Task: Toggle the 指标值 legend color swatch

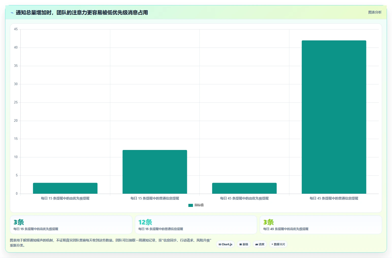Action: (x=191, y=205)
